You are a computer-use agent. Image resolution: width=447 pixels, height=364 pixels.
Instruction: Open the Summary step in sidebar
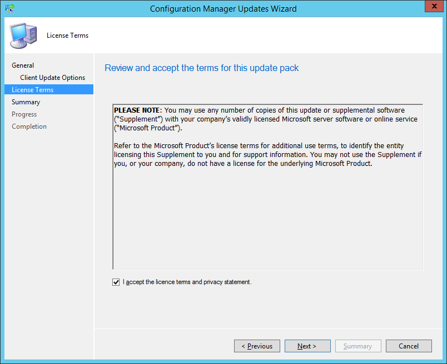26,102
